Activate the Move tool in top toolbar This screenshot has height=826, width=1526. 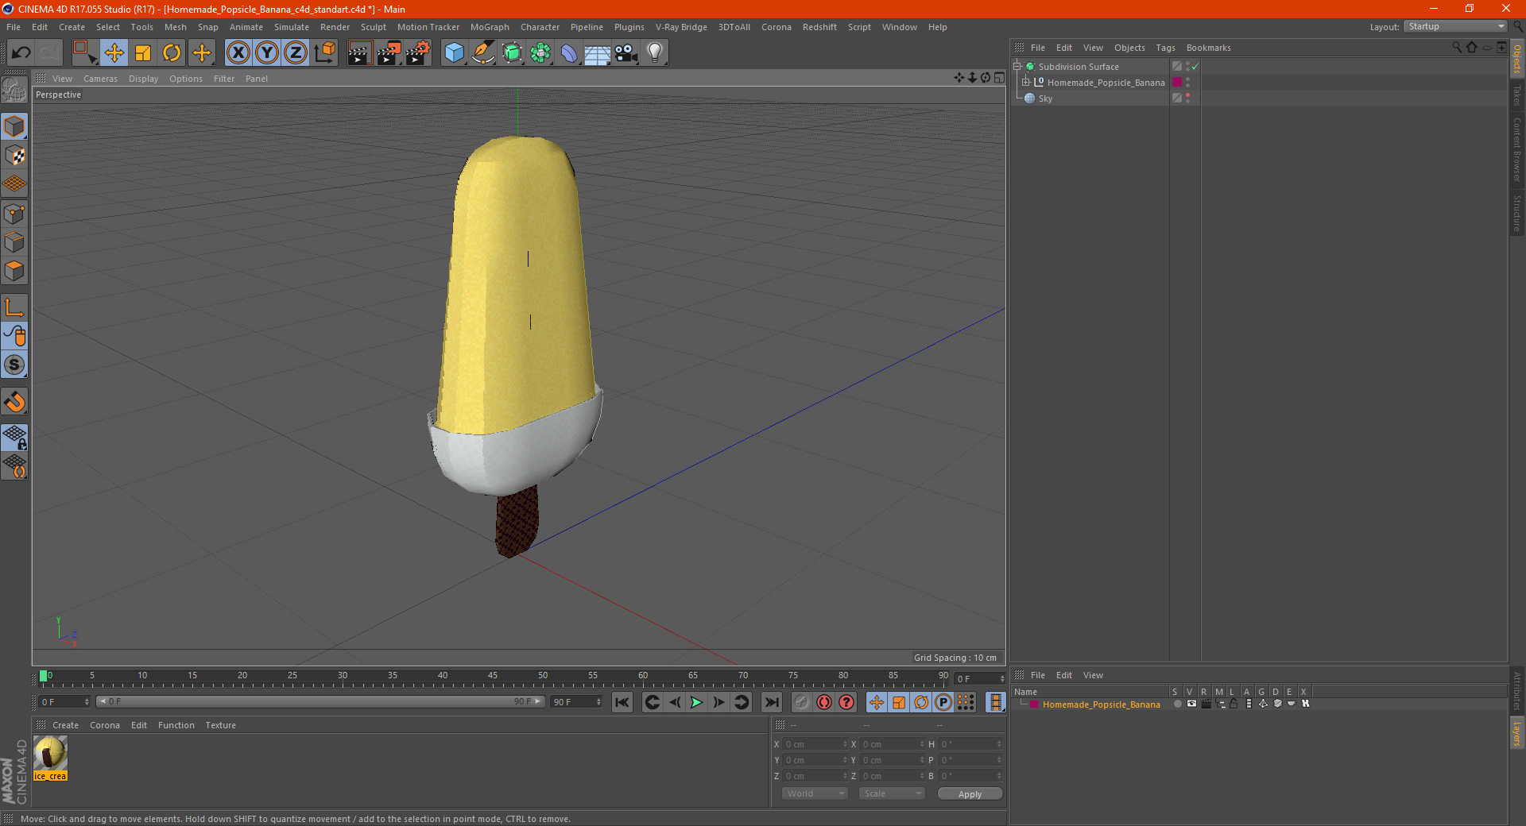tap(114, 53)
